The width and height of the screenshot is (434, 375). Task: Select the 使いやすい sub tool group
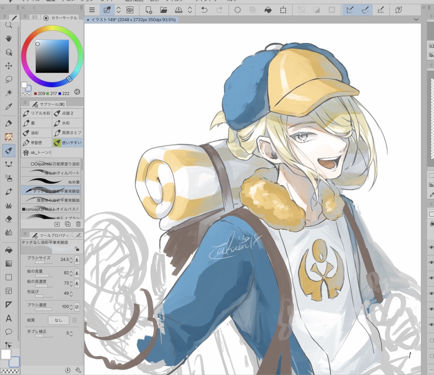(x=68, y=143)
